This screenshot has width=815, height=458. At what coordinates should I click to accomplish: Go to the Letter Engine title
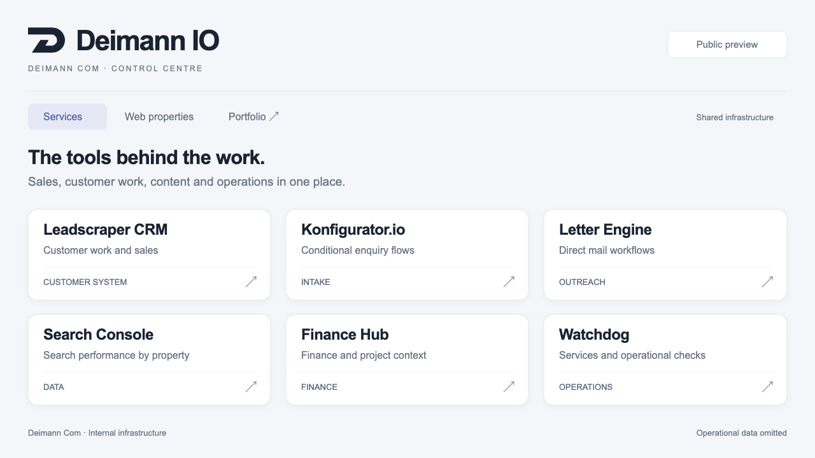[606, 230]
